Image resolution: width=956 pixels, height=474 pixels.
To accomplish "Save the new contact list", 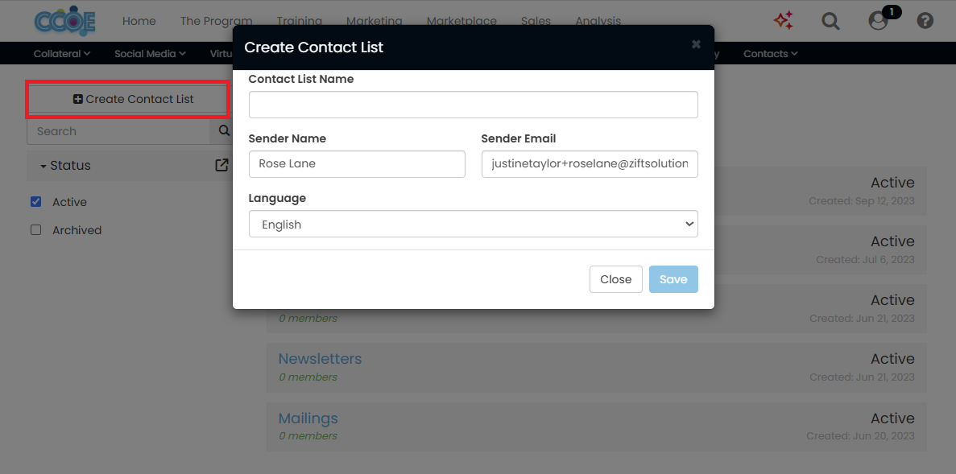I will (673, 279).
